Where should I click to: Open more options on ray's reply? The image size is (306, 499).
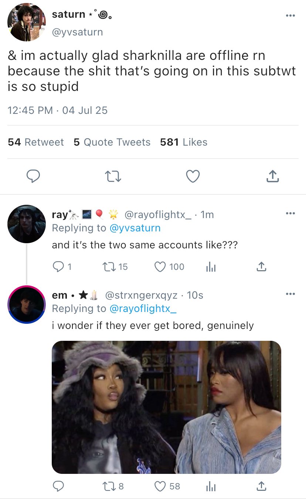(290, 214)
